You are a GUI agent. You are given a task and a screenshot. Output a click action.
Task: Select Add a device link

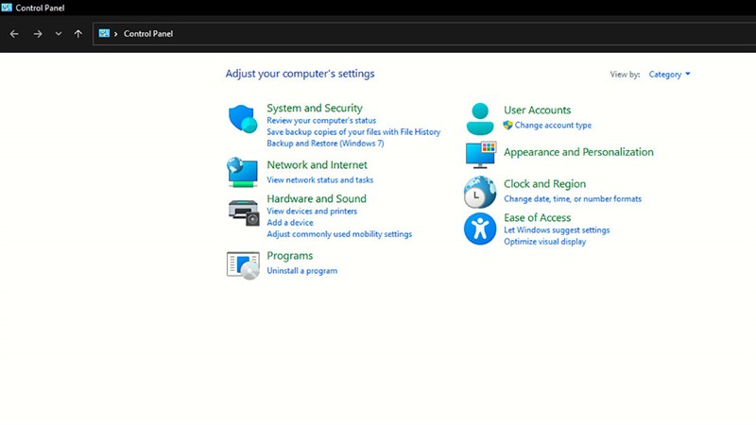[290, 223]
